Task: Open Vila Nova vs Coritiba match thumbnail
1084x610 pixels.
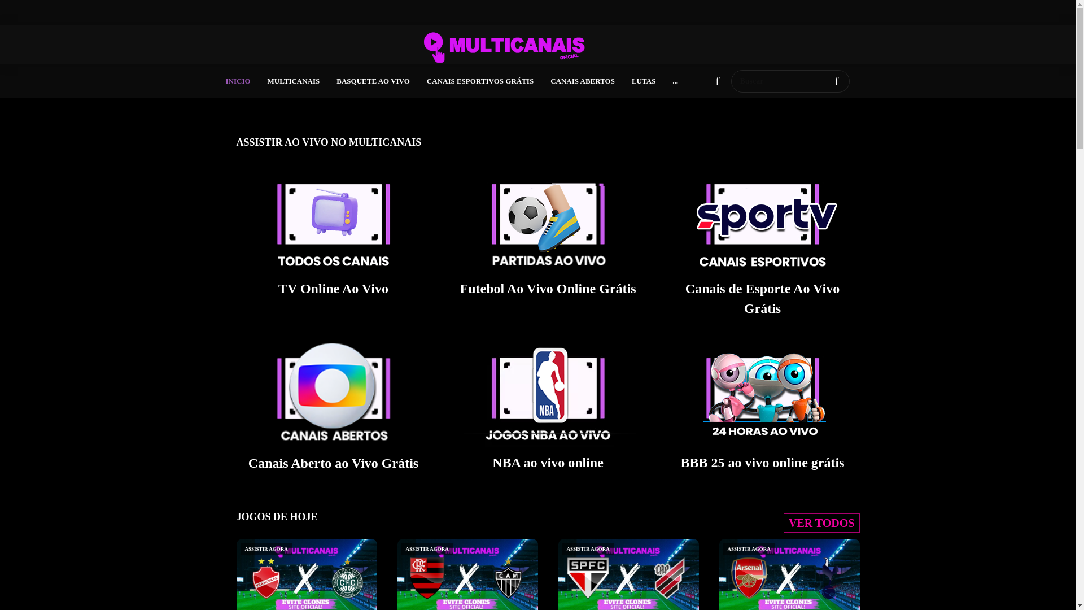Action: pos(307,574)
